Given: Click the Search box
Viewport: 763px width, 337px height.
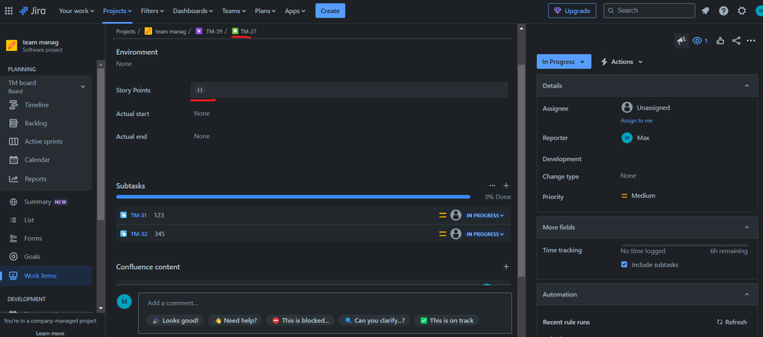Looking at the screenshot, I should click(x=649, y=11).
